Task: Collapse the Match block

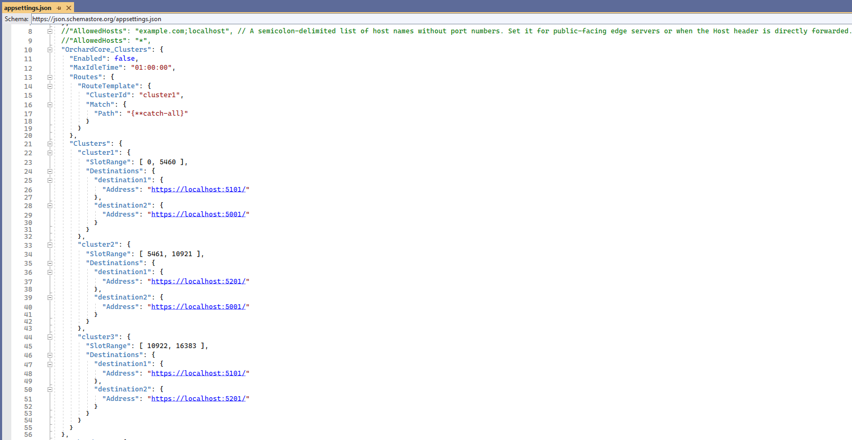Action: pos(50,105)
